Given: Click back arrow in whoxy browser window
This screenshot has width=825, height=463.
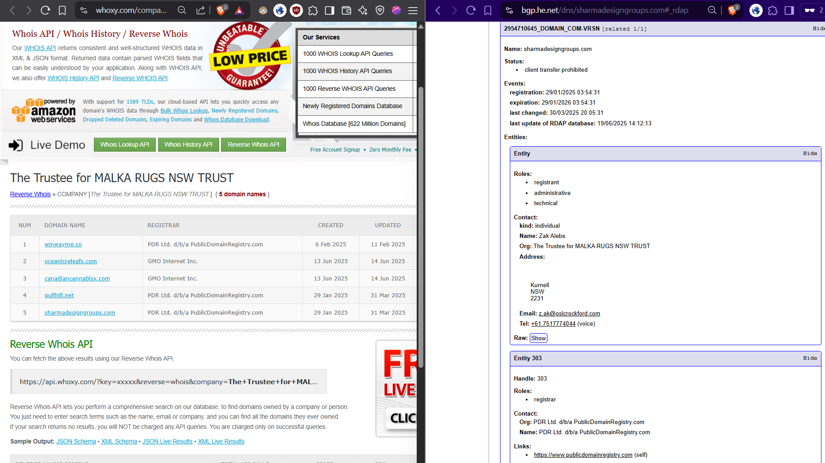Looking at the screenshot, I should pyautogui.click(x=12, y=10).
